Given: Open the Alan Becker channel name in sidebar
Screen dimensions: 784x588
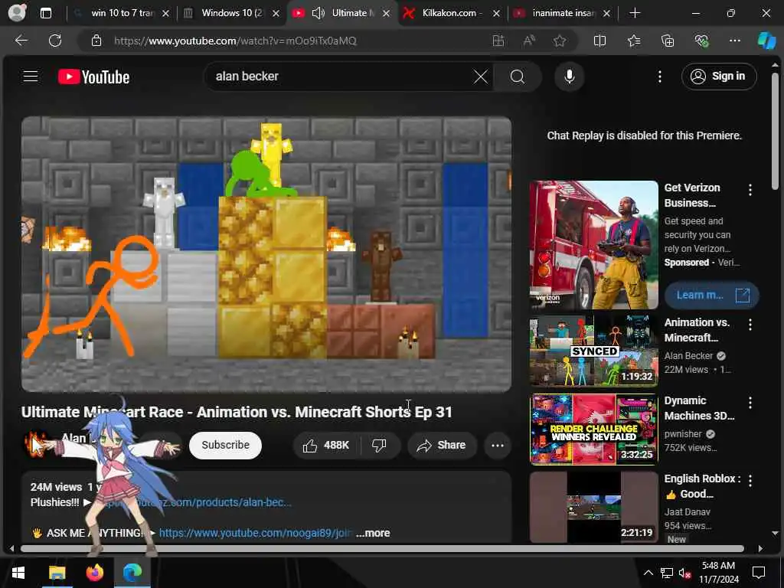Looking at the screenshot, I should coord(688,355).
